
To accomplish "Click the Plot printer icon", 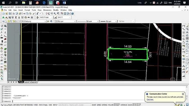I will click(x=14, y=13).
